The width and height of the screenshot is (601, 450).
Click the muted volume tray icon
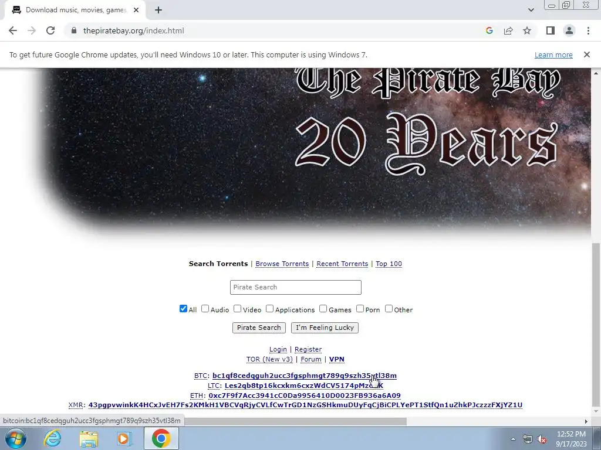[542, 439]
